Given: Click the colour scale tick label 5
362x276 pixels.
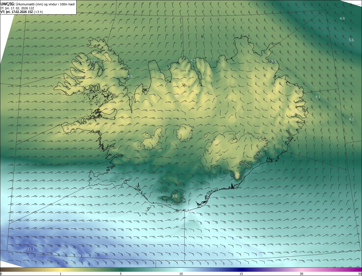Looking at the screenshot, I should tap(121, 274).
